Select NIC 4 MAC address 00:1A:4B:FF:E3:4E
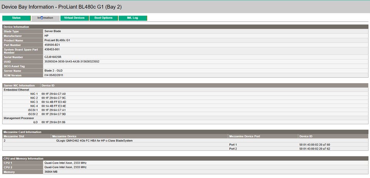This screenshot has height=178, width=370. tap(54, 106)
